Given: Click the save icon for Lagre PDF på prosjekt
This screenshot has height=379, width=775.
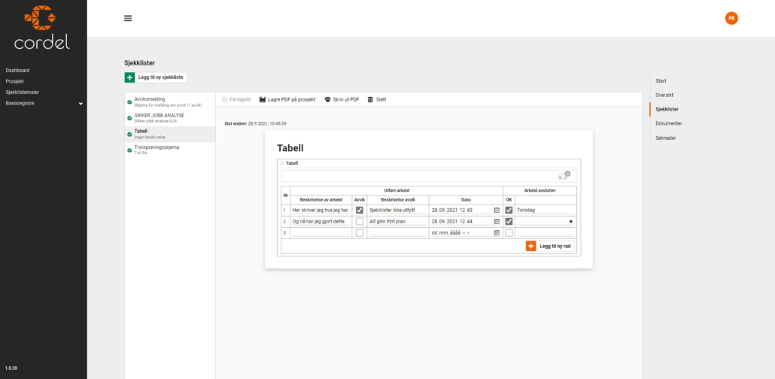Looking at the screenshot, I should point(263,99).
